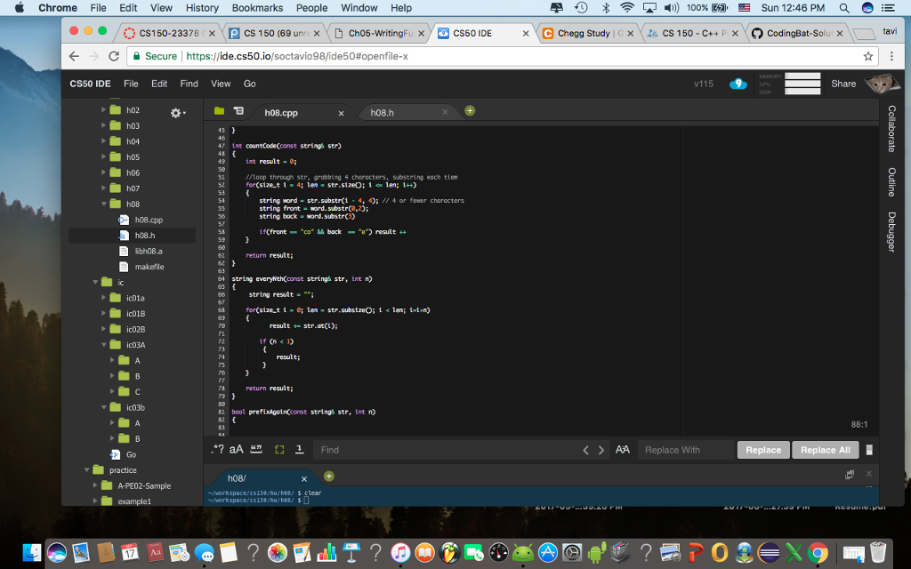911x569 pixels.
Task: Expand the h05 folder
Action: pyautogui.click(x=103, y=156)
